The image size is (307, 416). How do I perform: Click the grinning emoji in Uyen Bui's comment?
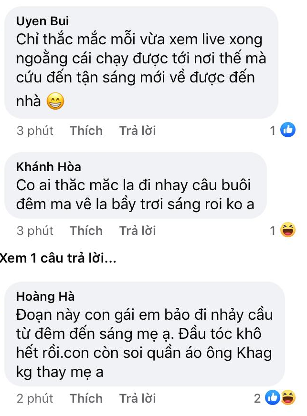(x=55, y=102)
